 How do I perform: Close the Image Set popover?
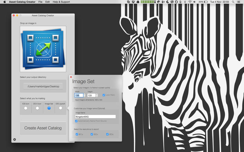pyautogui.click(x=71, y=77)
